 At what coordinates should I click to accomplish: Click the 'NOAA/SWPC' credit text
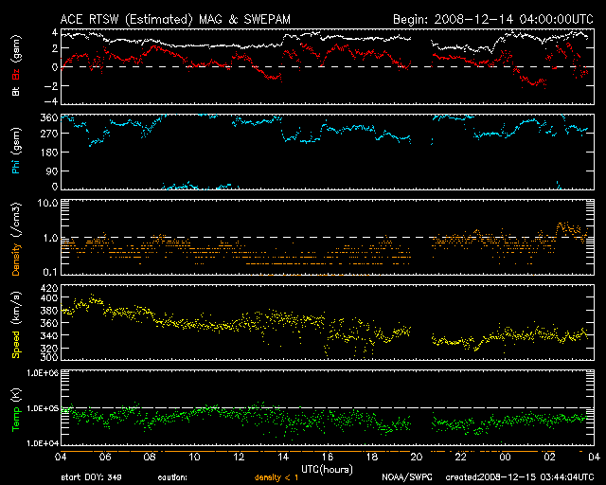pyautogui.click(x=407, y=477)
